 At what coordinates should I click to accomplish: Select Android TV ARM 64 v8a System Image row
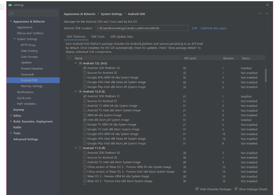click(x=166, y=106)
